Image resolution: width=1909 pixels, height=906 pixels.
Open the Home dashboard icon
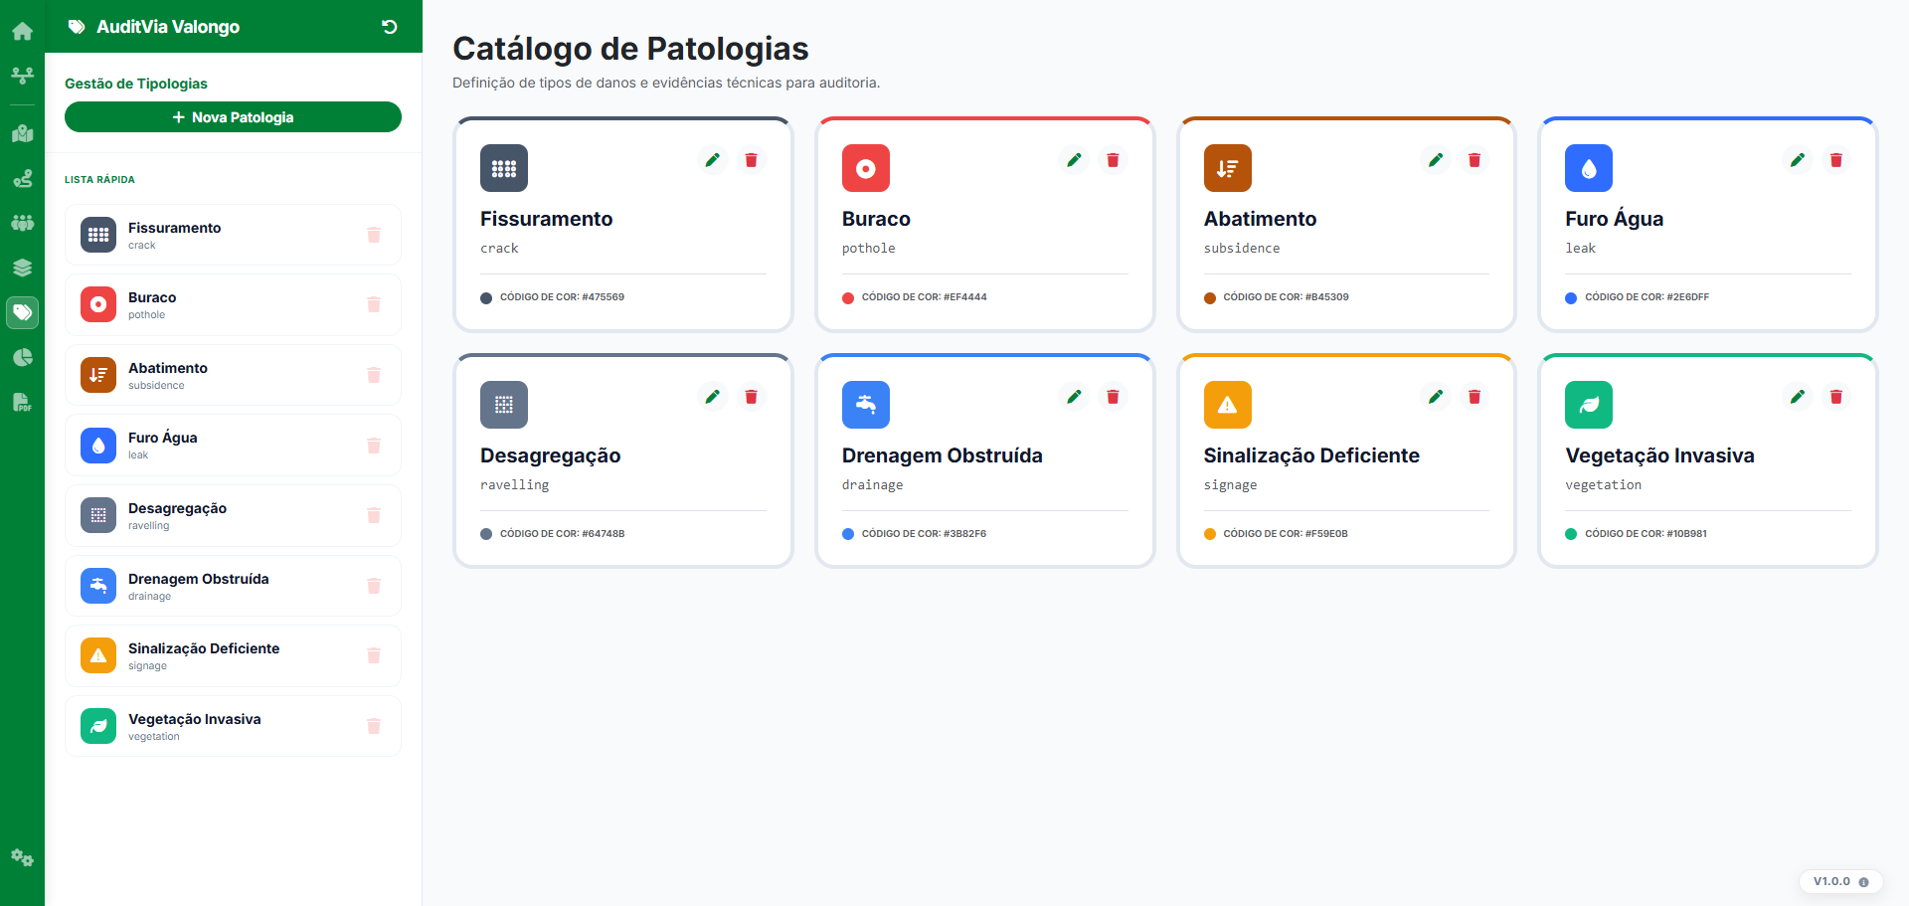pos(22,31)
